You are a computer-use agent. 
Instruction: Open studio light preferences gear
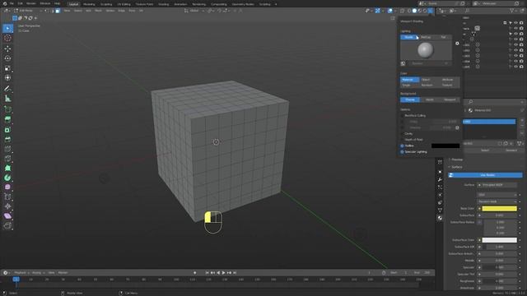point(457,44)
